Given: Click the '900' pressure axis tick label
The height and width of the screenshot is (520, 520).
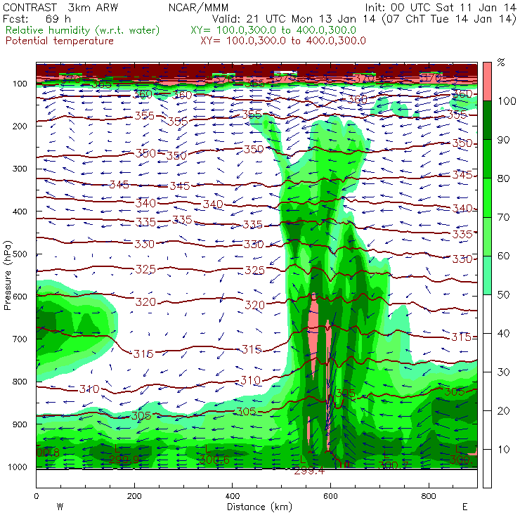Looking at the screenshot, I should (20, 424).
